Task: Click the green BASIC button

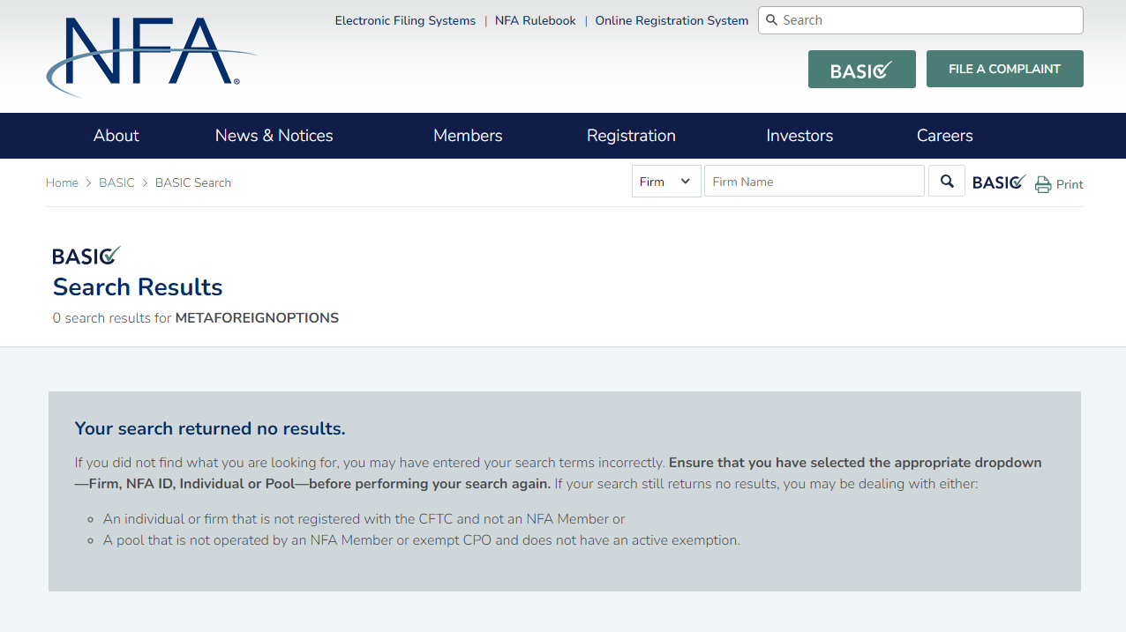Action: (862, 69)
